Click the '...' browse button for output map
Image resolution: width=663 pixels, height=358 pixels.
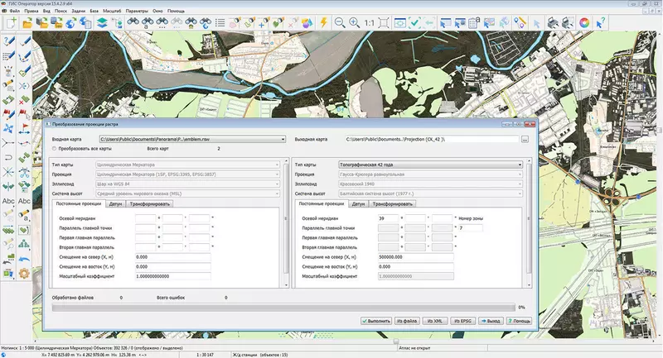[524, 140]
